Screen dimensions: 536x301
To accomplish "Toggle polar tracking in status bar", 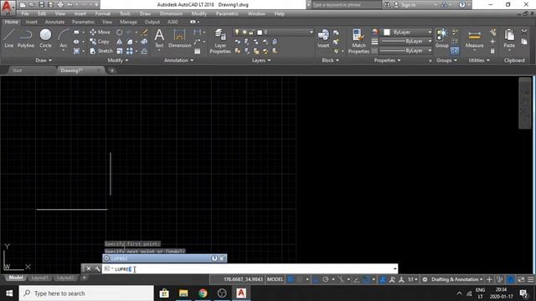I will (325, 279).
